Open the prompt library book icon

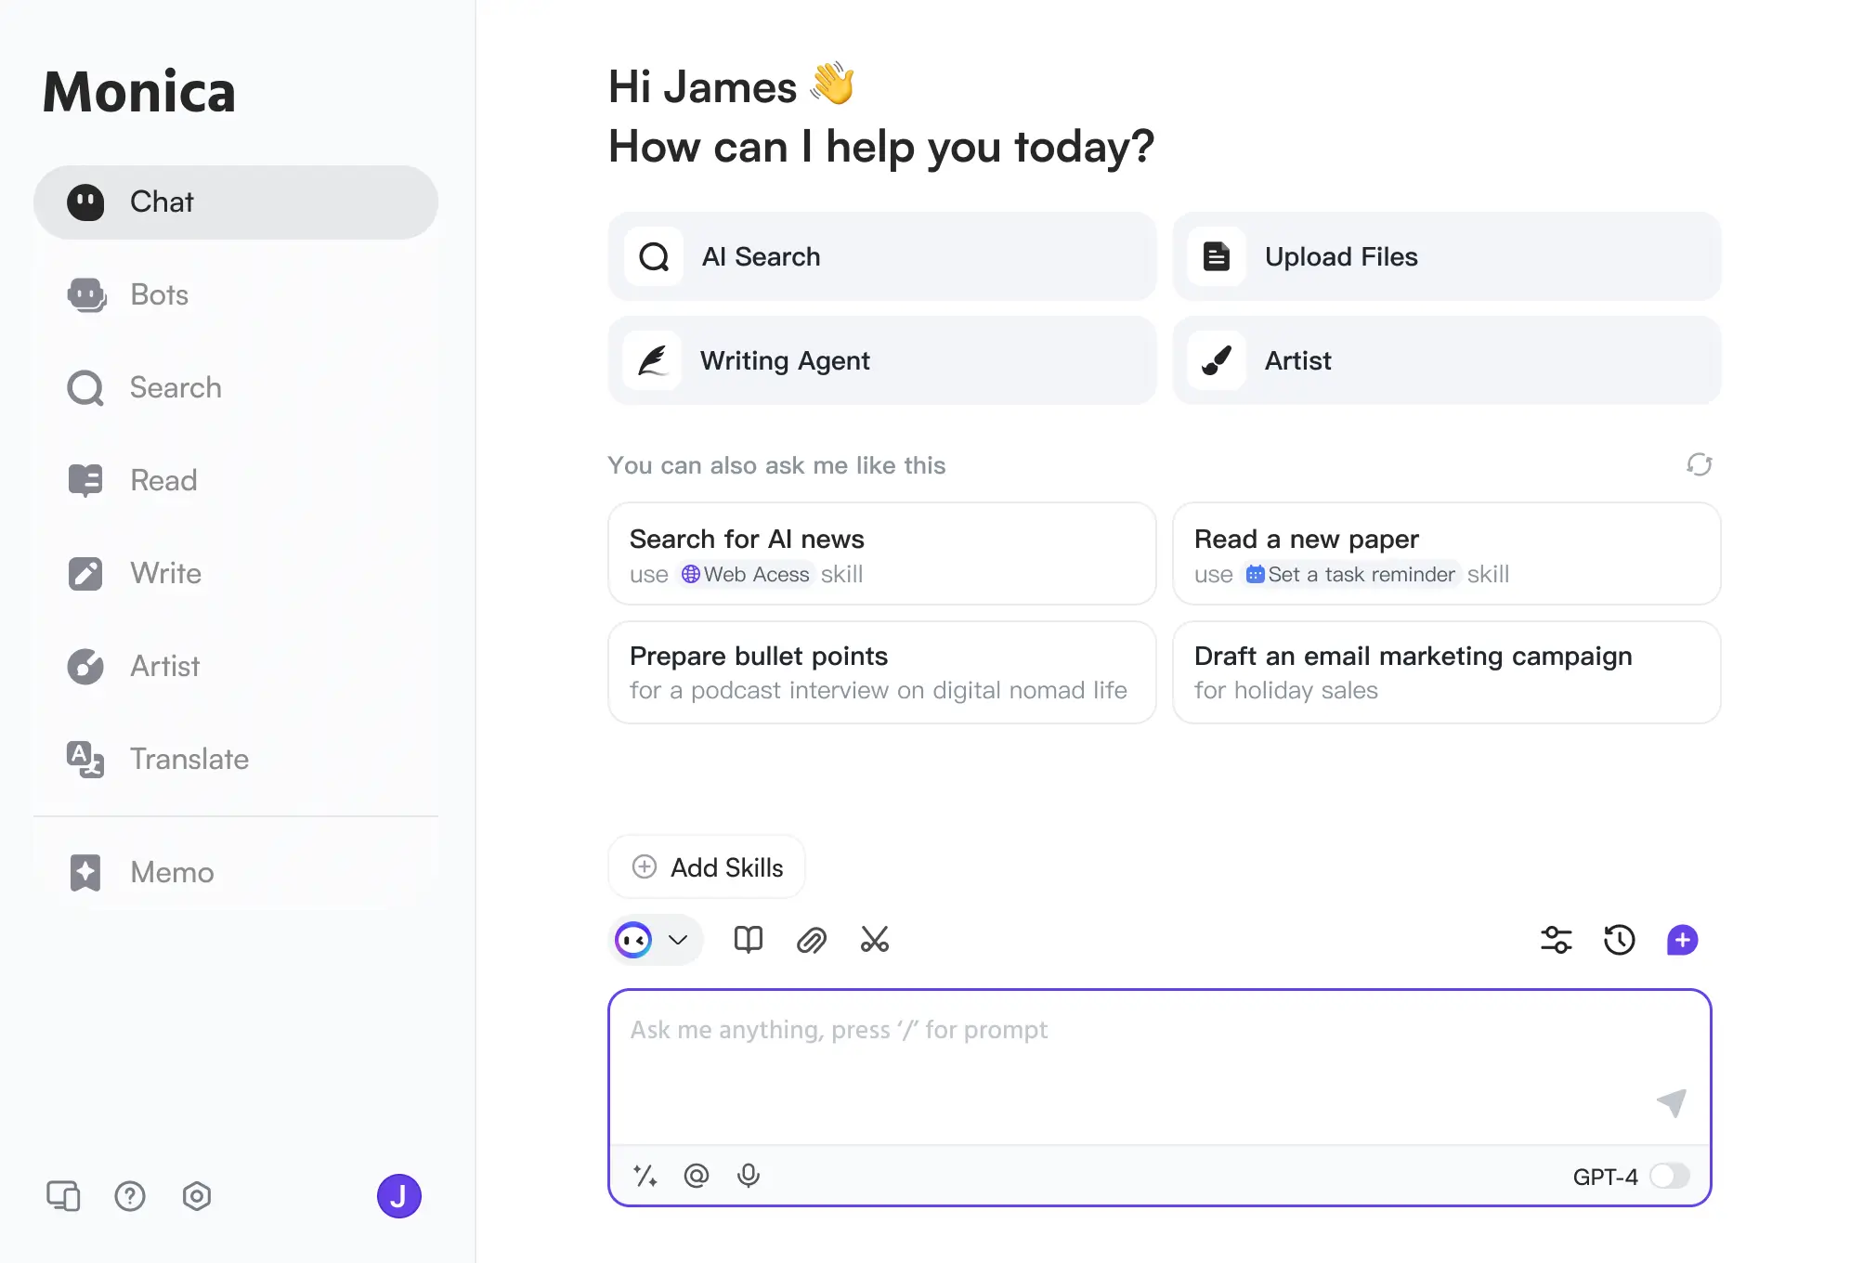(x=748, y=940)
